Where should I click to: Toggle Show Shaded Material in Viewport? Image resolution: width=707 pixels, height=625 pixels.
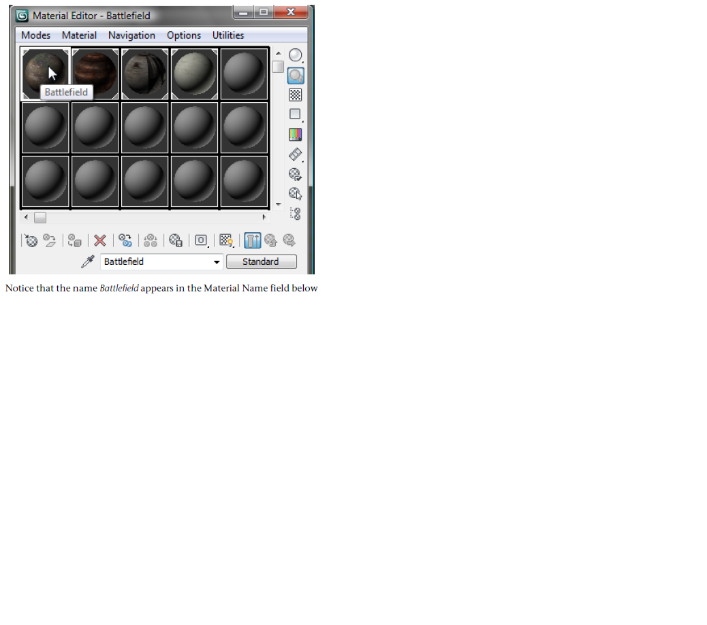(x=226, y=240)
